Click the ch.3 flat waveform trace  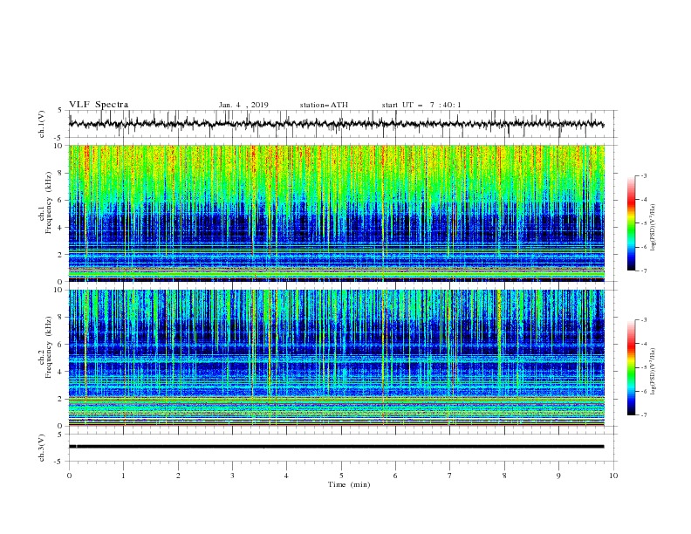[x=336, y=447]
